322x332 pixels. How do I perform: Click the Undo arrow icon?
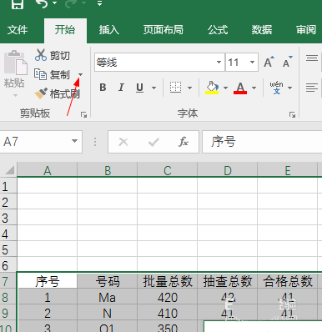42,4
